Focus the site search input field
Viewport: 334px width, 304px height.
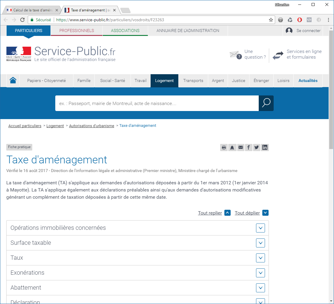pyautogui.click(x=157, y=103)
